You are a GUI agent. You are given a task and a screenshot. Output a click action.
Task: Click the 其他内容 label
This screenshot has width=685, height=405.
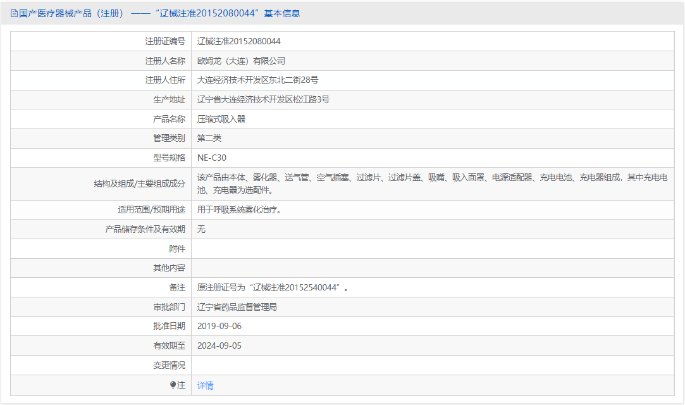click(x=169, y=268)
